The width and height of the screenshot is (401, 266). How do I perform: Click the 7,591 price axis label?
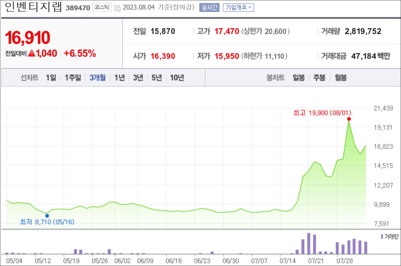tap(381, 224)
